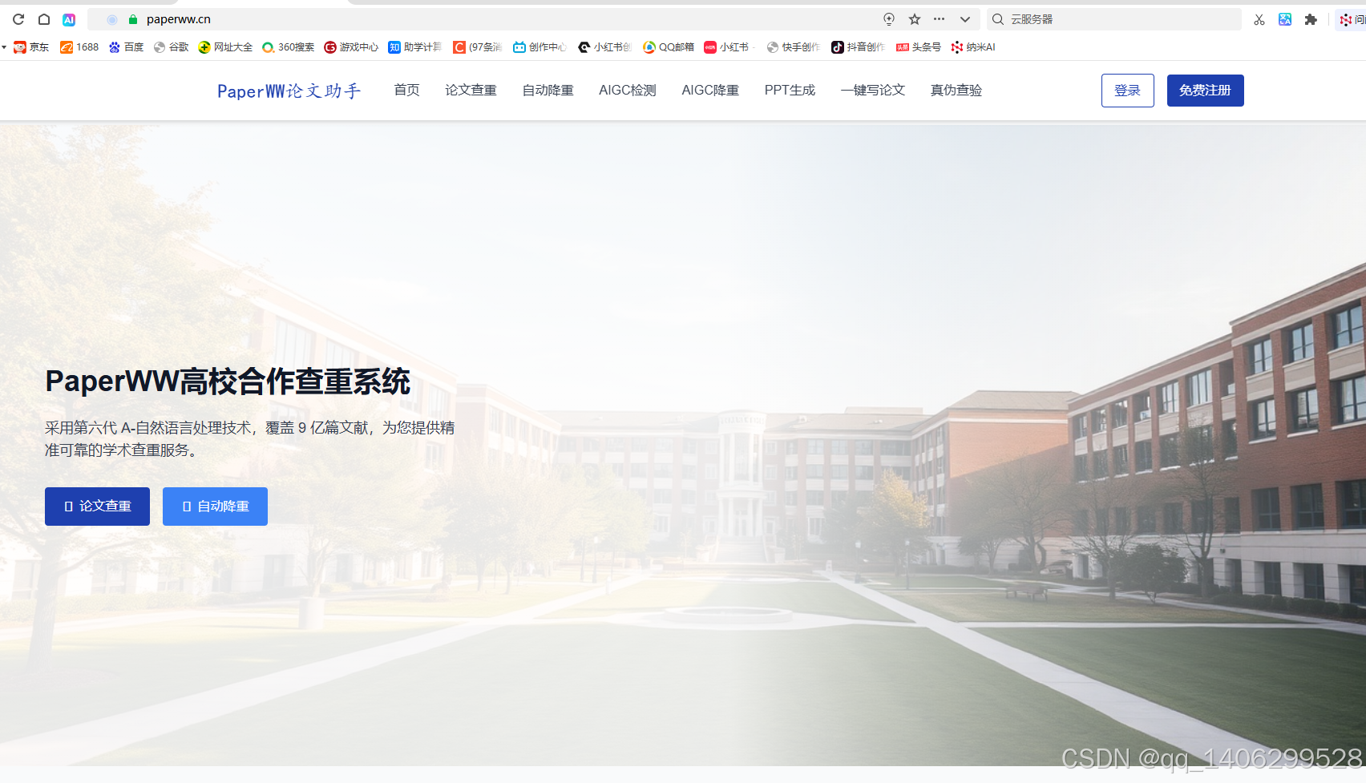Image resolution: width=1366 pixels, height=783 pixels.
Task: Toggle the page translate icon in toolbar
Action: pos(1285,19)
